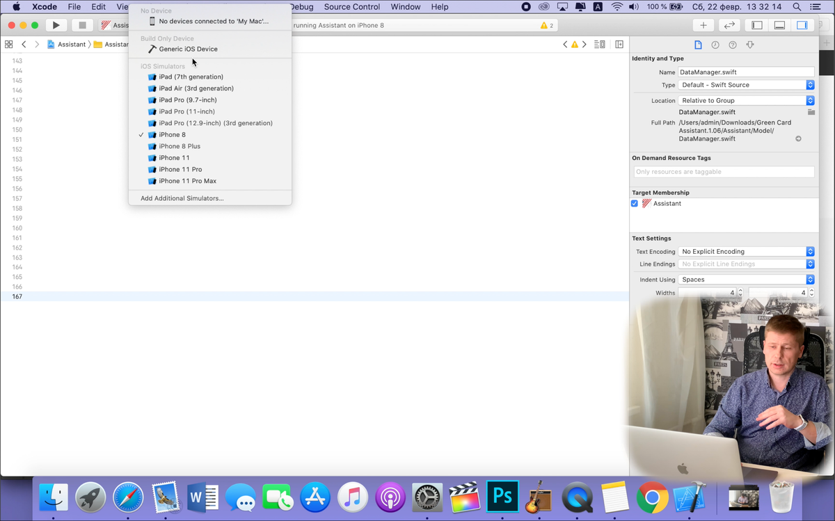Open the Help menu

(x=440, y=7)
